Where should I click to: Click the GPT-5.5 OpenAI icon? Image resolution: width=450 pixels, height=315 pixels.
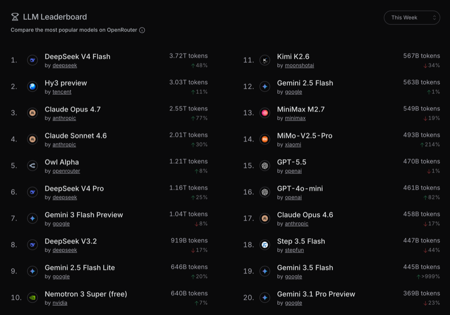[x=265, y=166]
